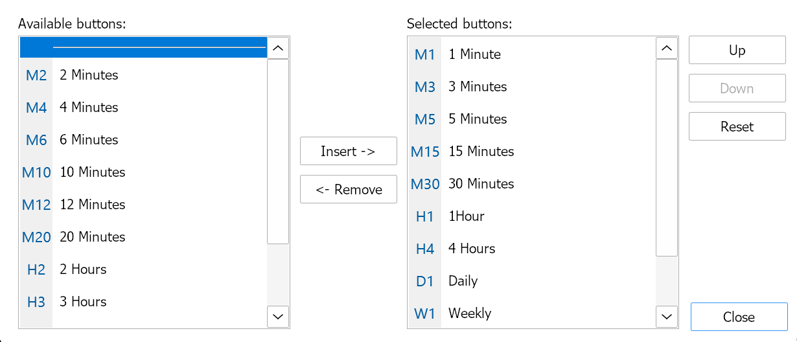Image resolution: width=797 pixels, height=342 pixels.
Task: Click the Reset button
Action: tap(737, 127)
